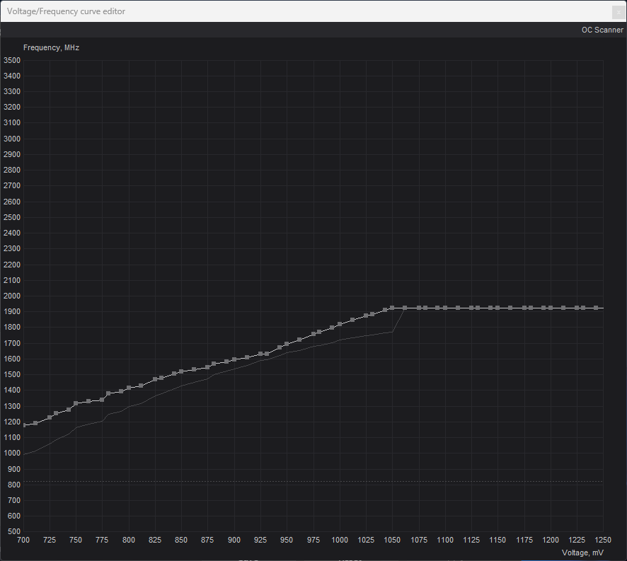Open the OC Scanner

602,30
